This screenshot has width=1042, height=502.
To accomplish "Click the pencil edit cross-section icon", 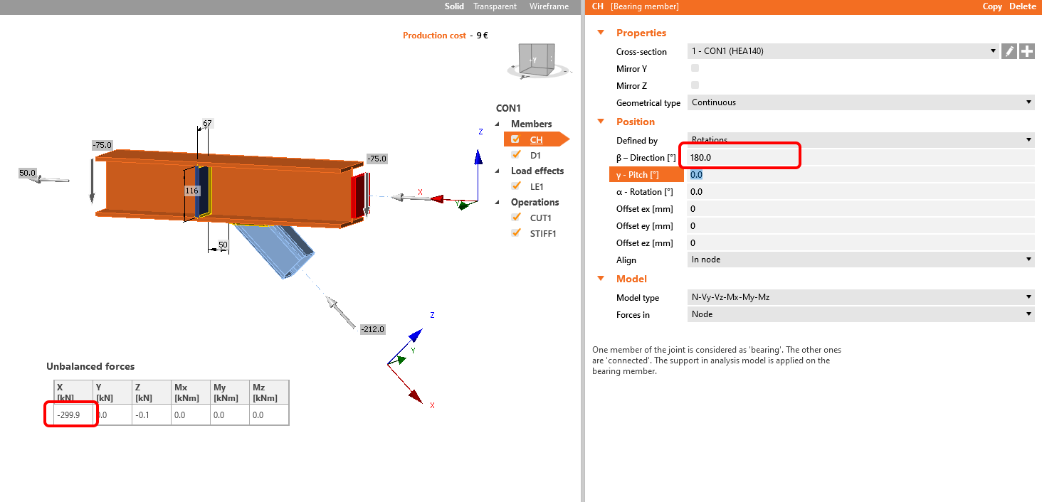I will click(1009, 51).
